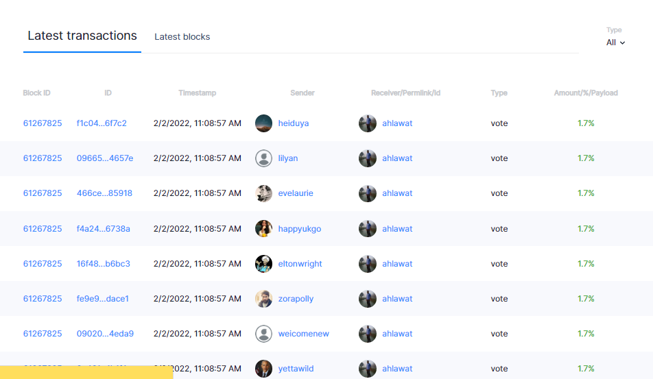Click timestamp in evelaurie row

point(198,193)
